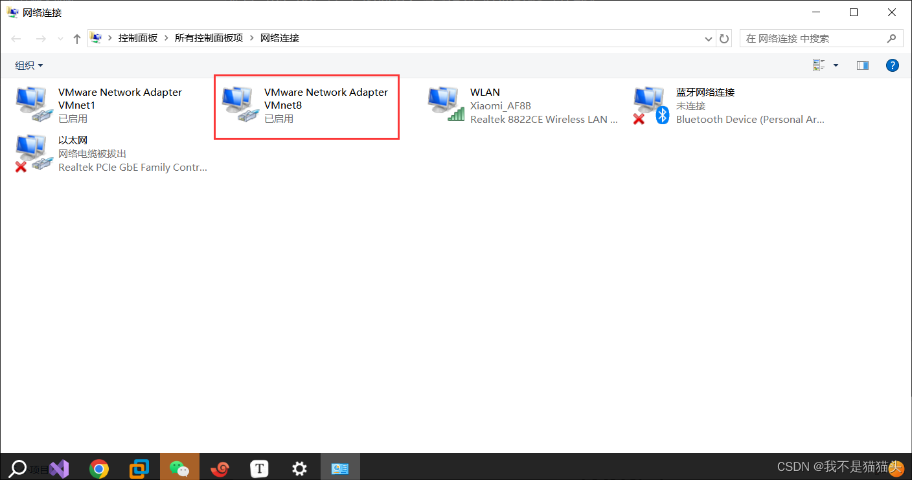912x480 pixels.
Task: Select the VMware Network Adapter VMnet8 icon
Action: pyautogui.click(x=239, y=105)
